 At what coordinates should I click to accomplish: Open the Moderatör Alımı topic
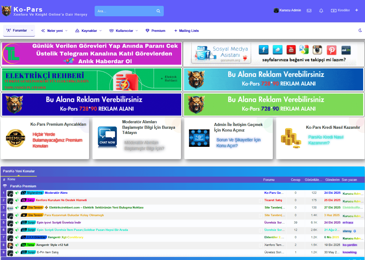click(56, 193)
